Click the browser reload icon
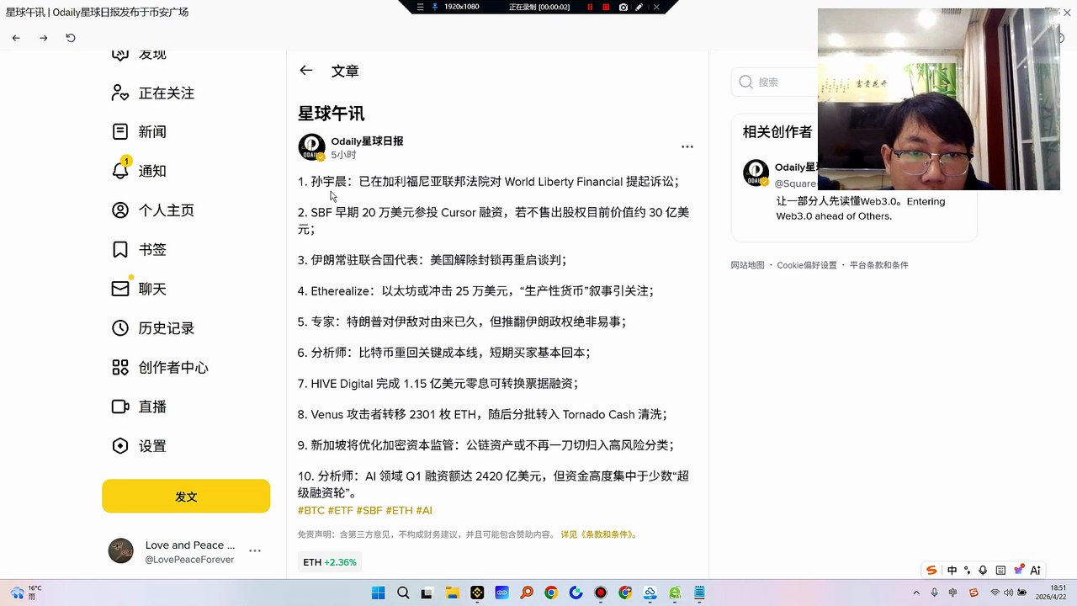The image size is (1077, 606). (71, 38)
